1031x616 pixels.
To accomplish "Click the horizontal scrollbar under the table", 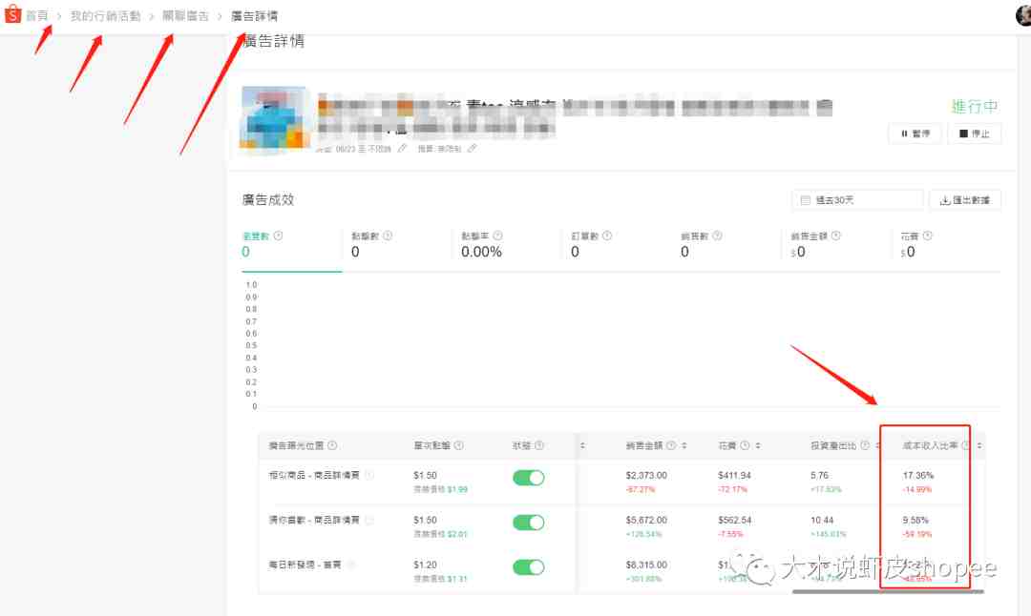I will pos(888,592).
